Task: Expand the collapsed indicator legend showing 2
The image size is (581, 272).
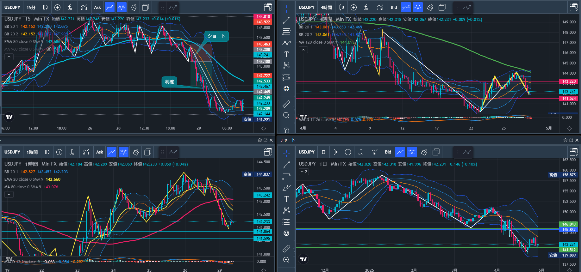Action: (x=304, y=172)
